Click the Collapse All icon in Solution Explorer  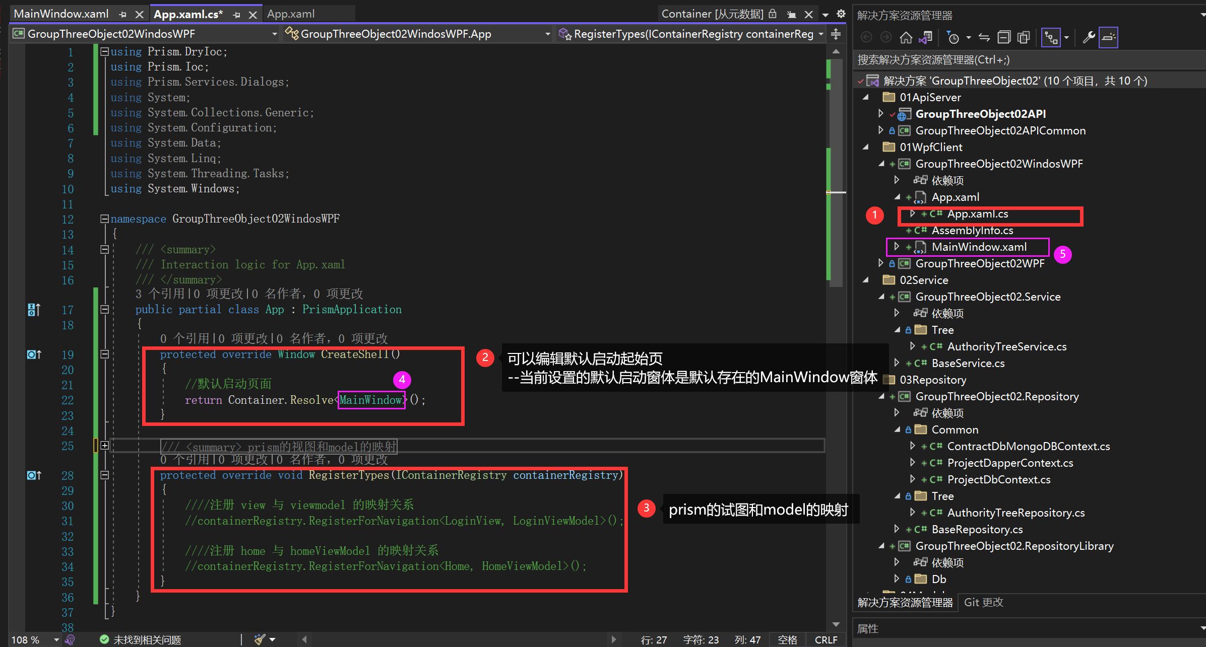point(1004,37)
